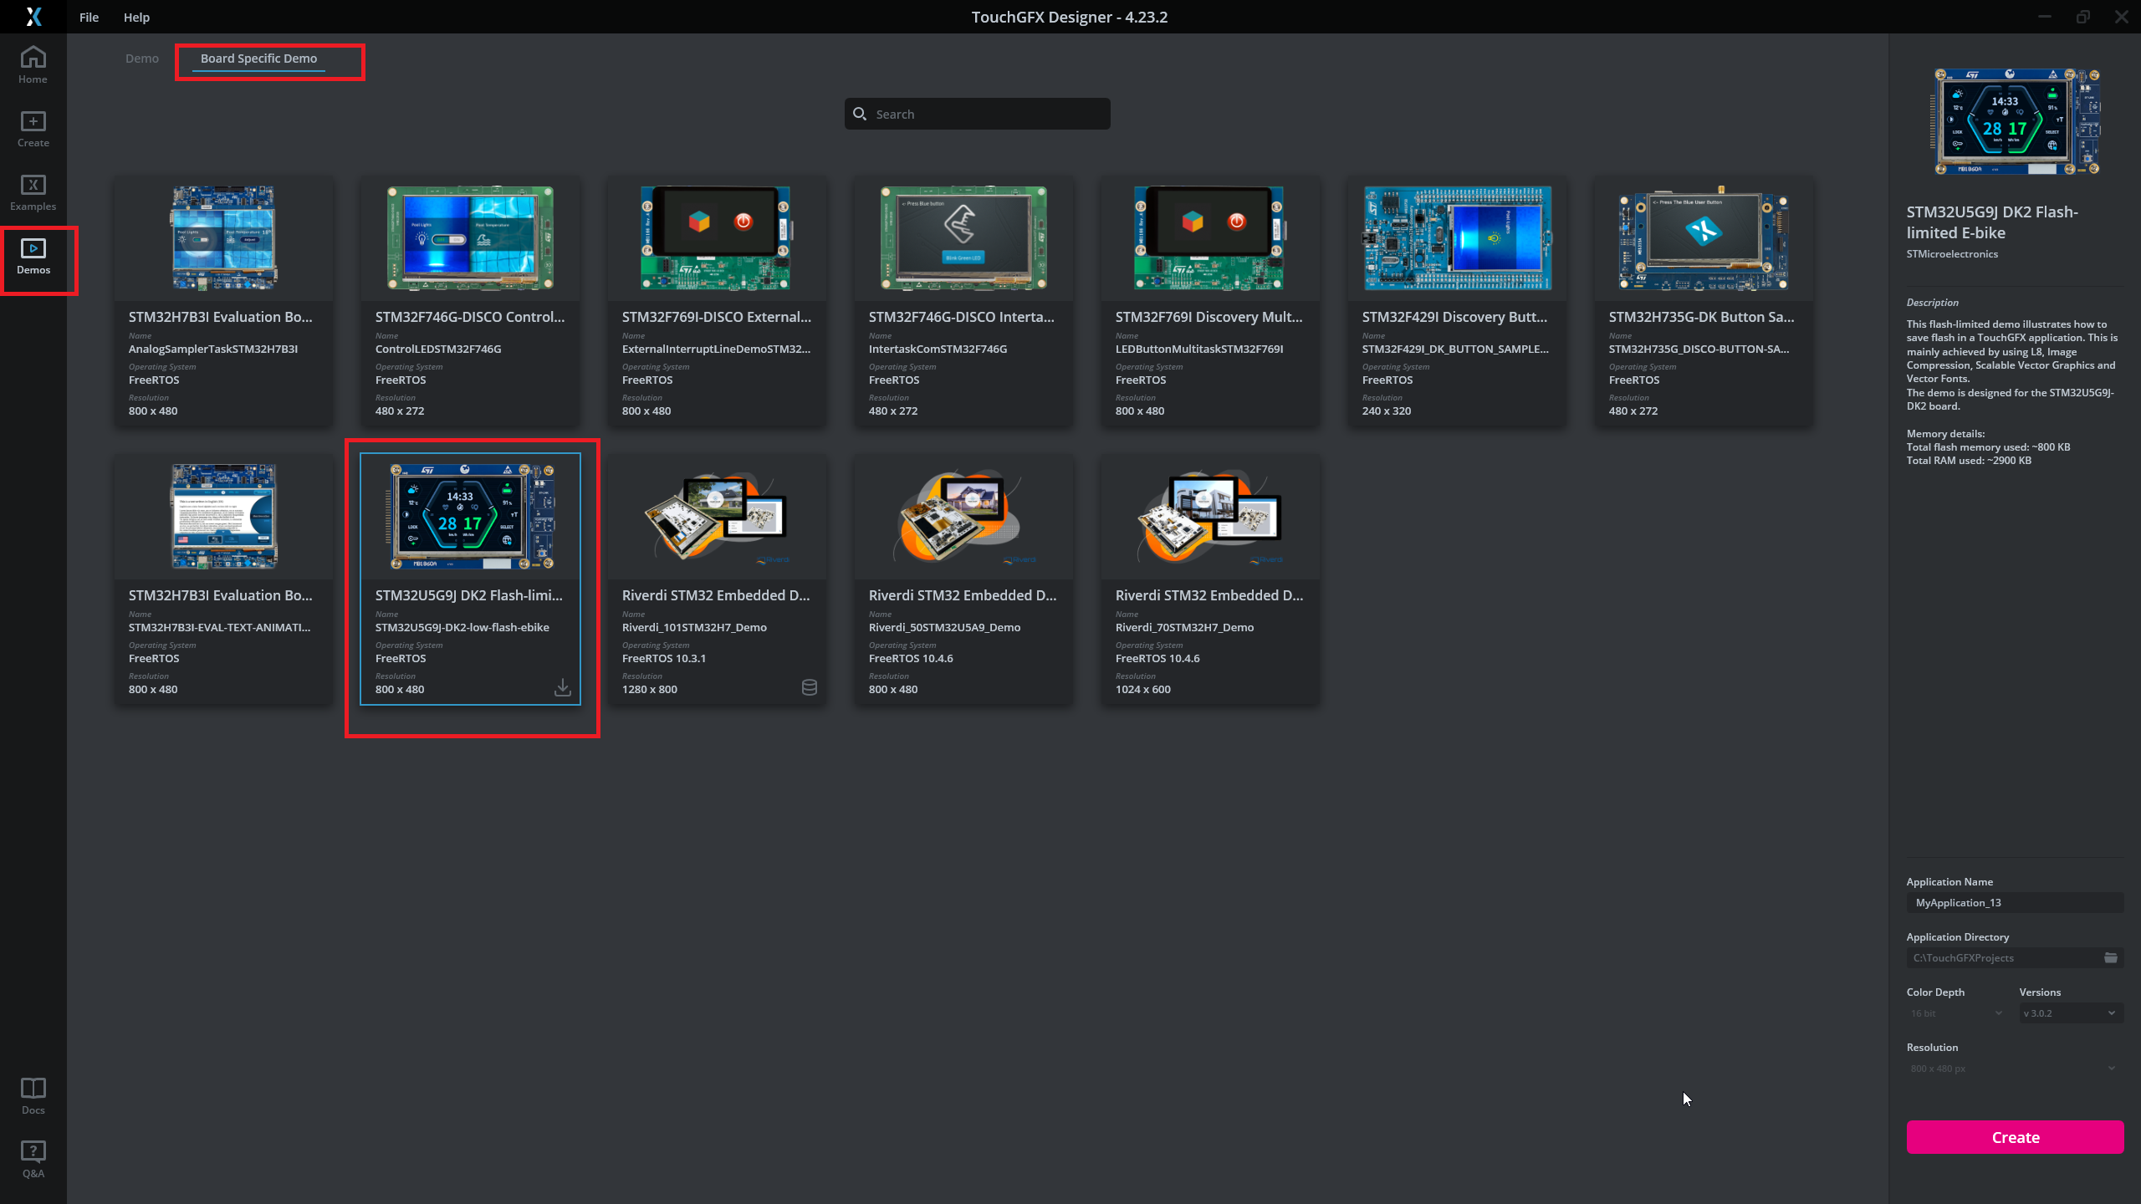
Task: Open the Help menu
Action: 135,17
